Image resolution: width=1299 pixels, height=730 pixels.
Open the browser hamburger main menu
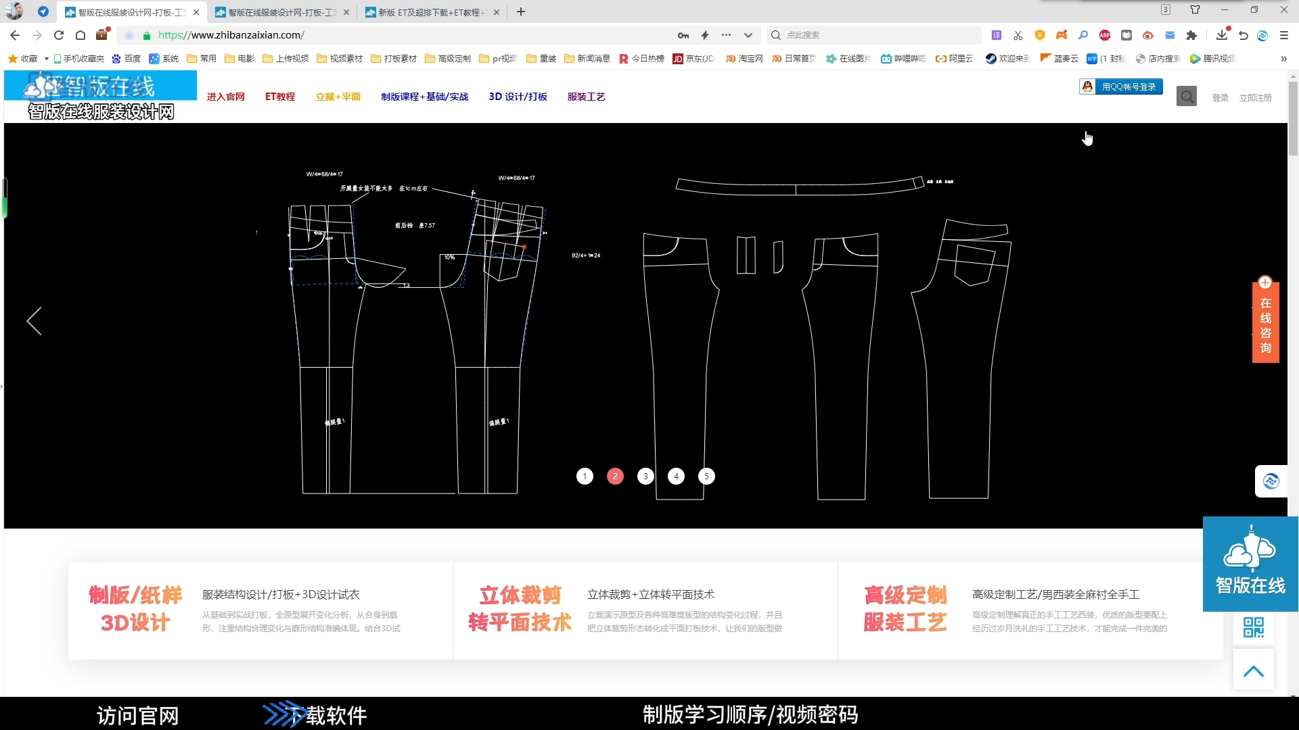click(1284, 35)
